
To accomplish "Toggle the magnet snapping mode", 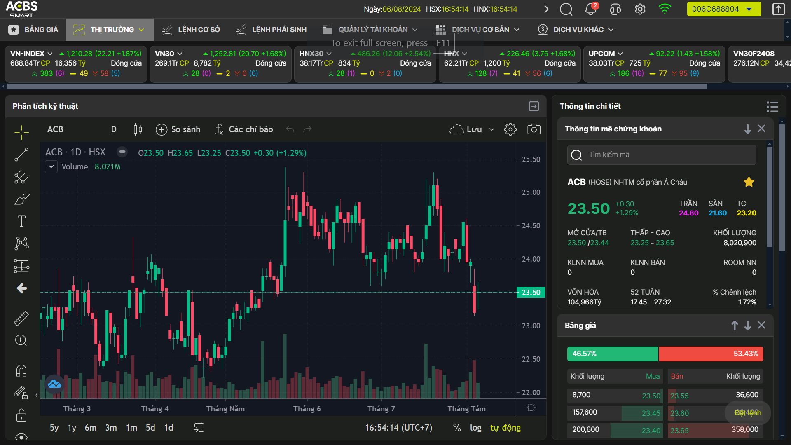I will pyautogui.click(x=21, y=370).
